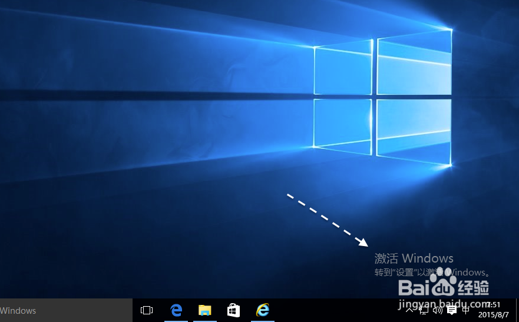Click the Show Desktop strip at the taskbar's edge

[x=517, y=310]
